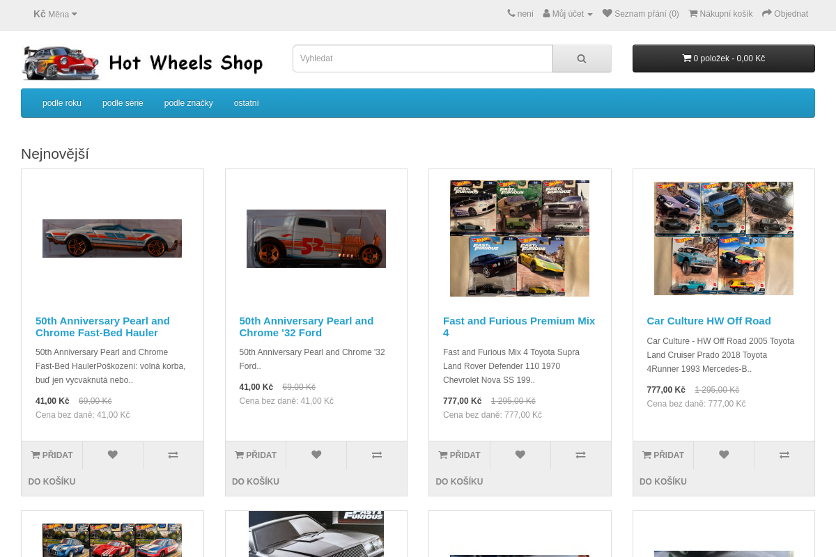Click the search magnifier icon
This screenshot has width=836, height=557.
pos(582,58)
